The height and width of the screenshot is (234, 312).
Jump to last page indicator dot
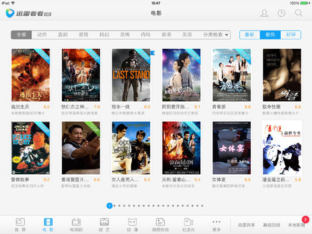click(x=202, y=205)
